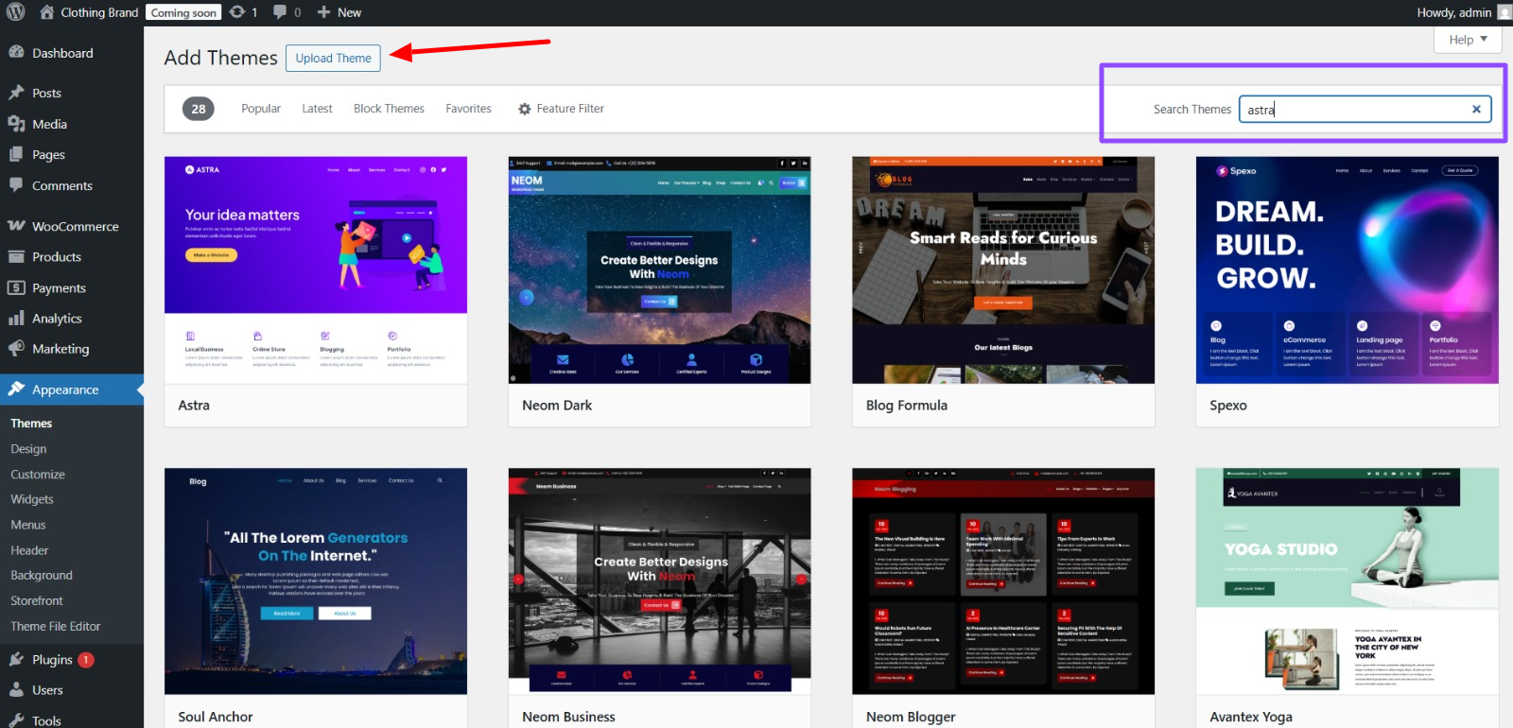The image size is (1513, 728).
Task: Open the Feature Filter panel
Action: click(561, 109)
